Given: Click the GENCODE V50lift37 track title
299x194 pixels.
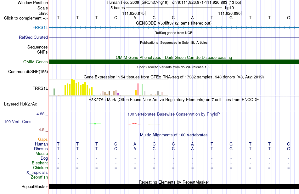Looking at the screenshot, I should [174, 23].
